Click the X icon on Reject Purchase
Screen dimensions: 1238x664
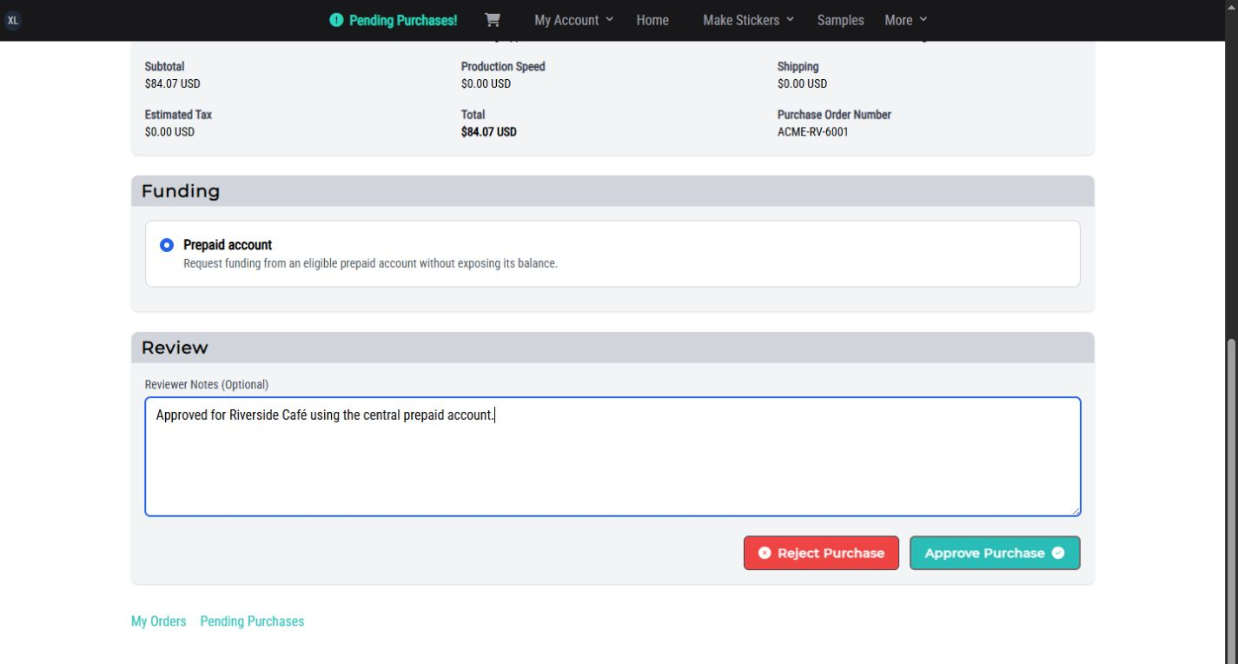click(765, 553)
